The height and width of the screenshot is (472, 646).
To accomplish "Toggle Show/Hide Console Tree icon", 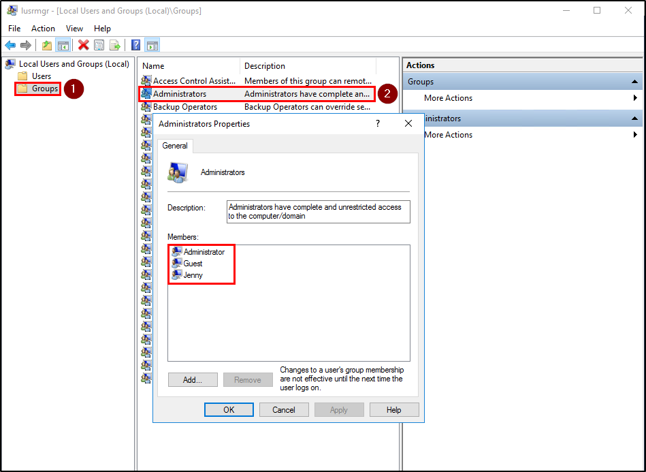I will pyautogui.click(x=63, y=45).
